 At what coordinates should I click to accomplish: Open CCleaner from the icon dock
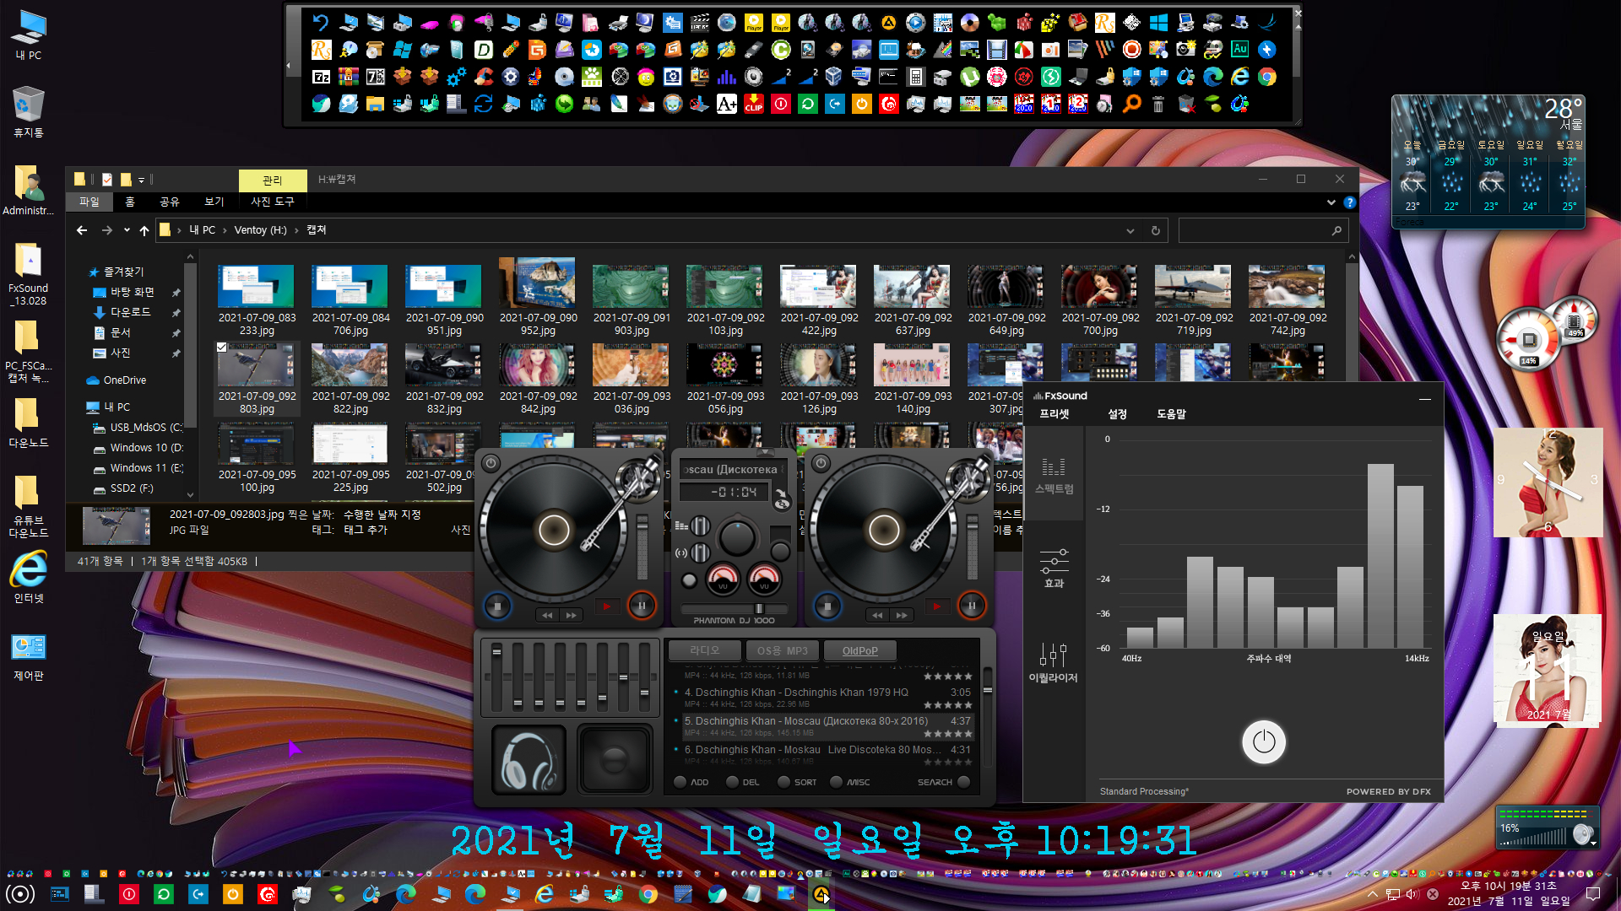point(483,77)
